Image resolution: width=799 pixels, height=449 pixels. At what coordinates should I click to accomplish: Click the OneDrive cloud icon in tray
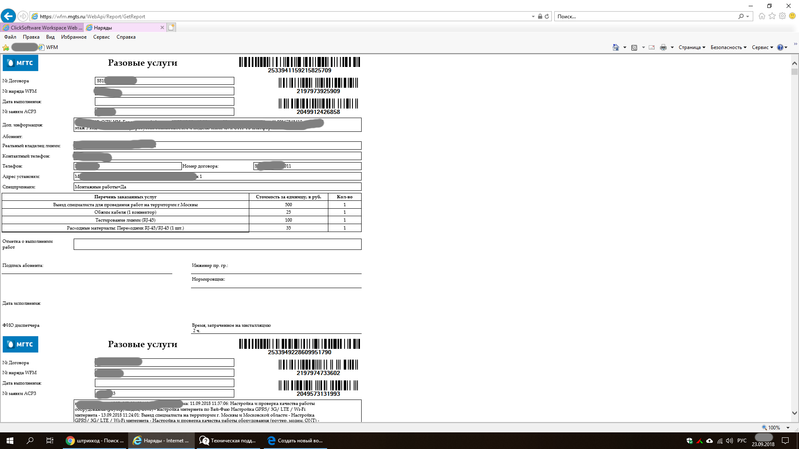coord(710,441)
